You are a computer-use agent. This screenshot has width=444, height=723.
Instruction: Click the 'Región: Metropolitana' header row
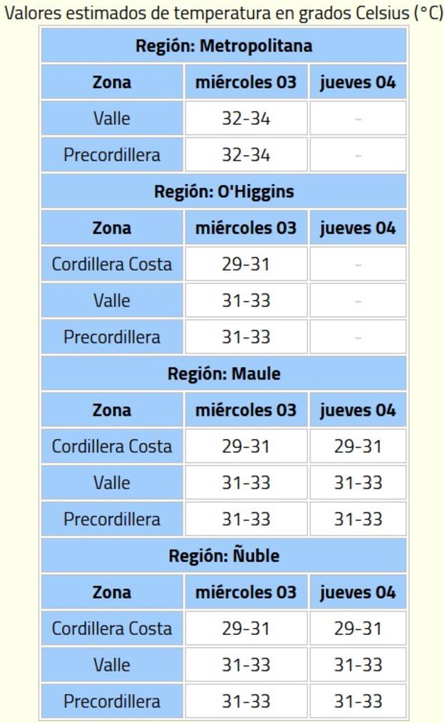(x=223, y=46)
